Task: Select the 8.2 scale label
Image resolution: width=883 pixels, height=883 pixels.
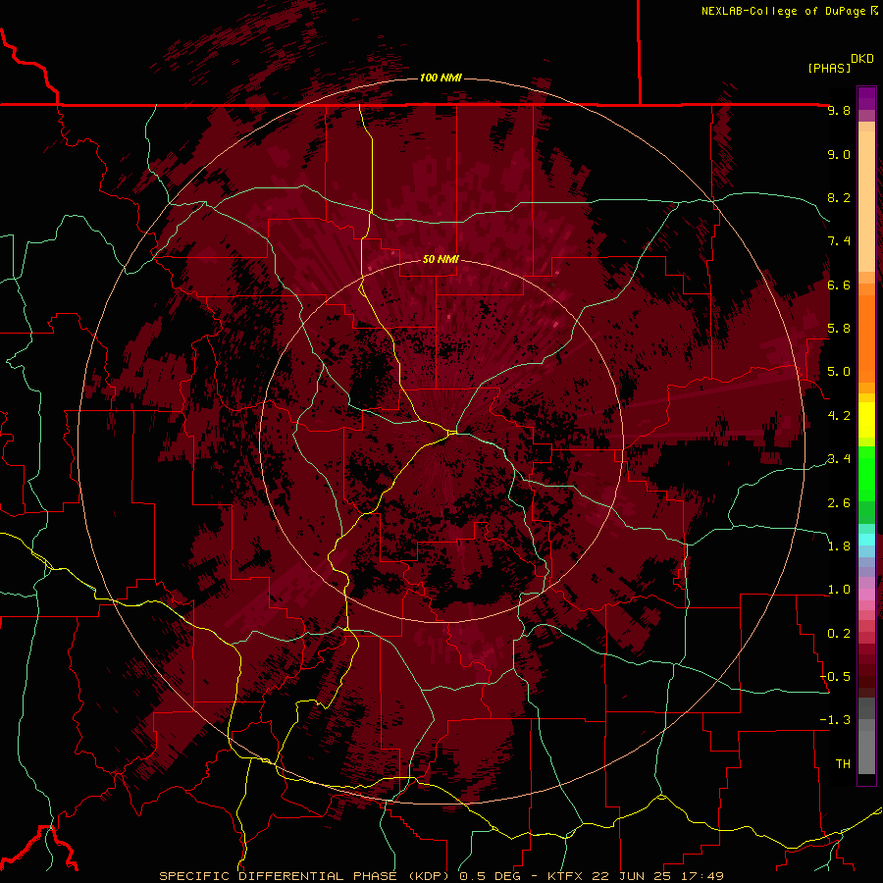Action: (839, 197)
